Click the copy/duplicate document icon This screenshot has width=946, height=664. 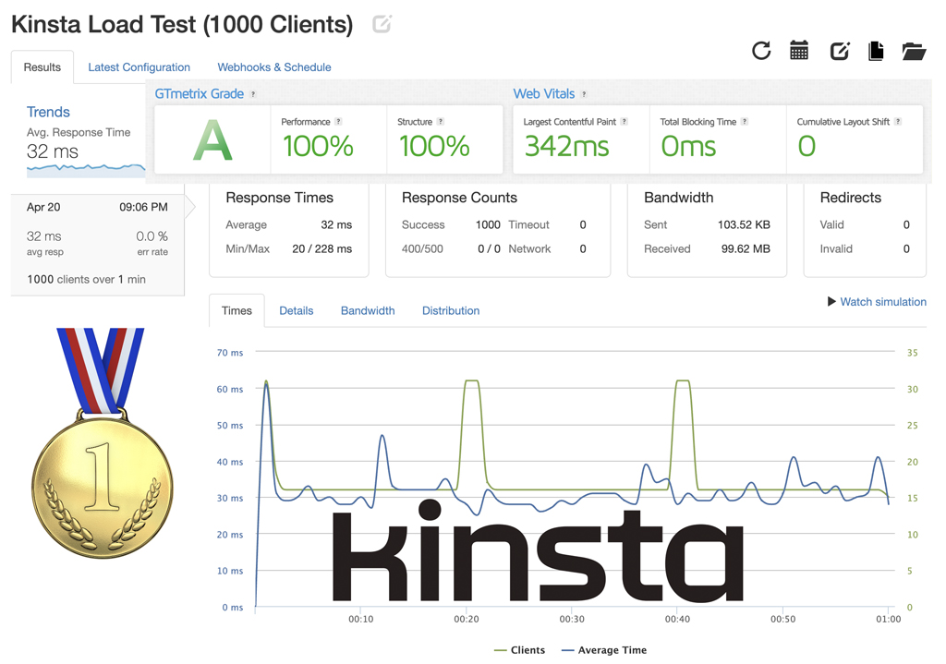coord(876,52)
